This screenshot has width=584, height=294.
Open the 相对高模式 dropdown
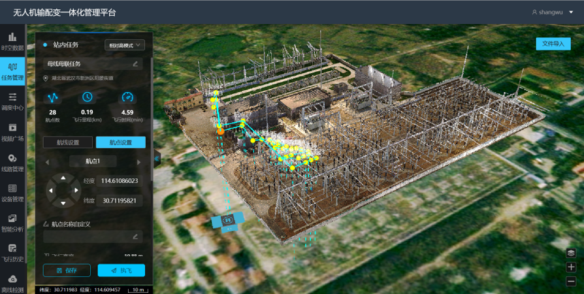pos(124,45)
